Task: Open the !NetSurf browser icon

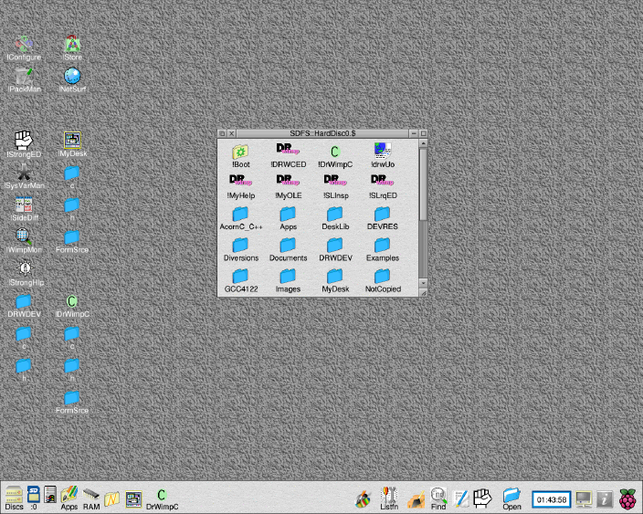Action: coord(72,77)
